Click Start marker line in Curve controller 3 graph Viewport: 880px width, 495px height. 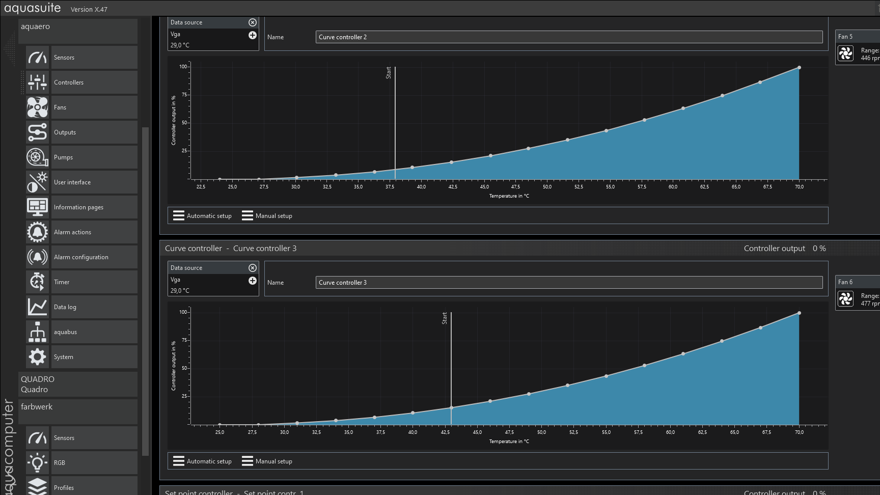[451, 368]
